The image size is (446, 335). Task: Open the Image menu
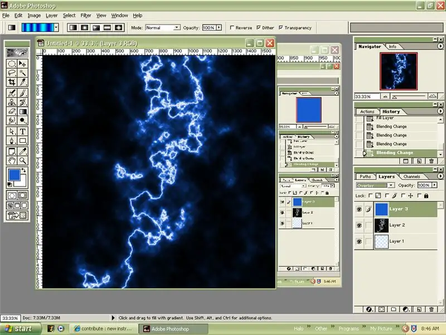34,16
